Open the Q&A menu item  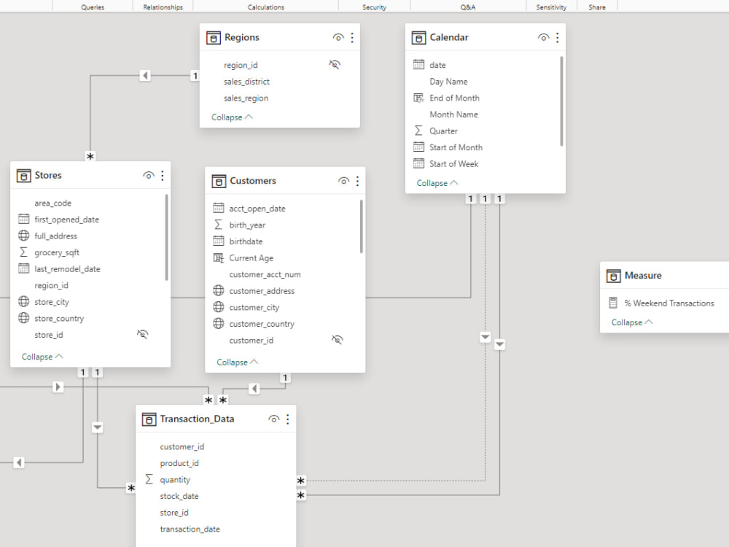click(467, 7)
